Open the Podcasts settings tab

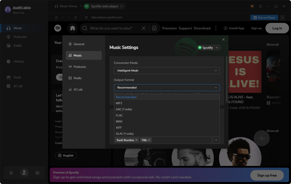[x=84, y=67]
